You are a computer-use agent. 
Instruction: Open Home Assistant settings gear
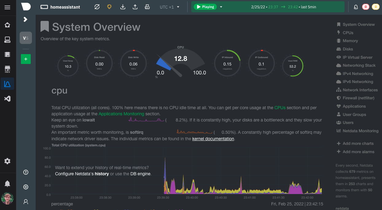pyautogui.click(x=7, y=161)
